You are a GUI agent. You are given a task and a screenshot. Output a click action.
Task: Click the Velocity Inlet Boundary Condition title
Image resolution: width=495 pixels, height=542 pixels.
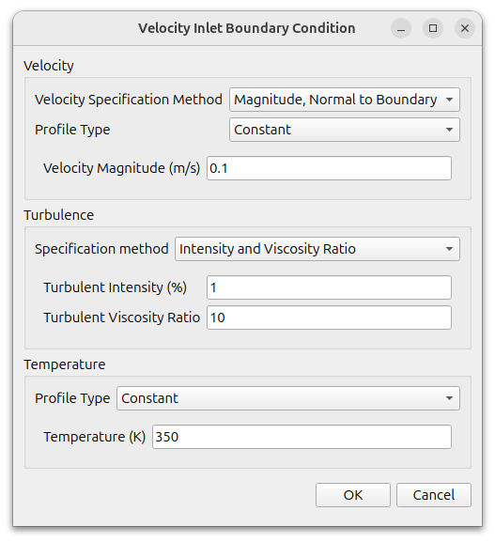coord(247,28)
